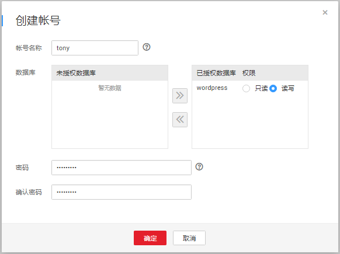The width and height of the screenshot is (340, 254).
Task: Click the double left arrow revoke button
Action: pyautogui.click(x=180, y=120)
